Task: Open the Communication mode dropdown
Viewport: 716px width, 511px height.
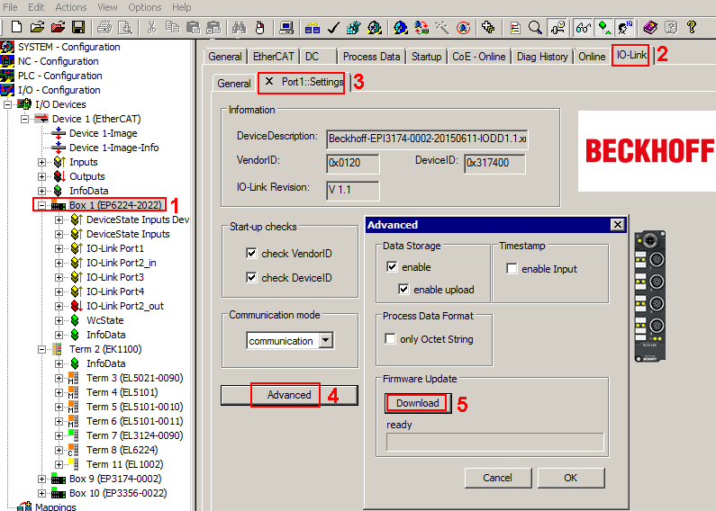Action: click(x=326, y=340)
